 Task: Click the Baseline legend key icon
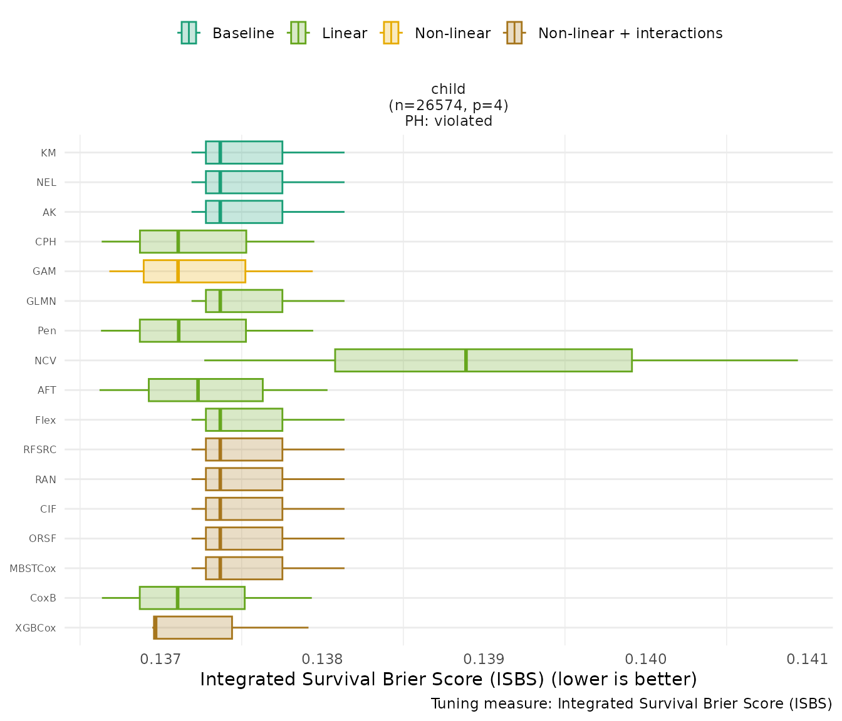[189, 33]
